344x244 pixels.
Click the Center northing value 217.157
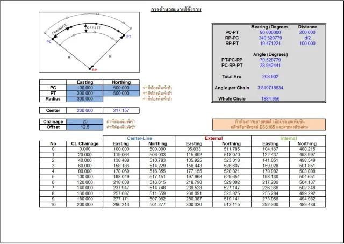point(121,110)
